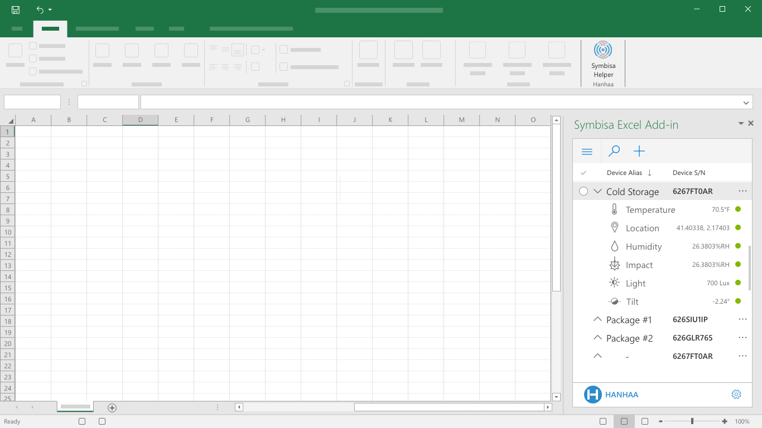Open settings gear in Symbisa pane footer
The width and height of the screenshot is (762, 428).
point(736,395)
